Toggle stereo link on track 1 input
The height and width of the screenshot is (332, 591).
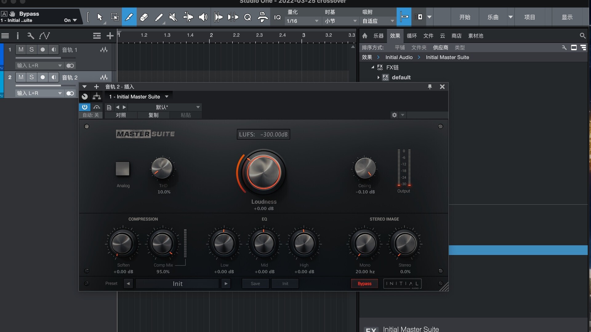pos(70,65)
